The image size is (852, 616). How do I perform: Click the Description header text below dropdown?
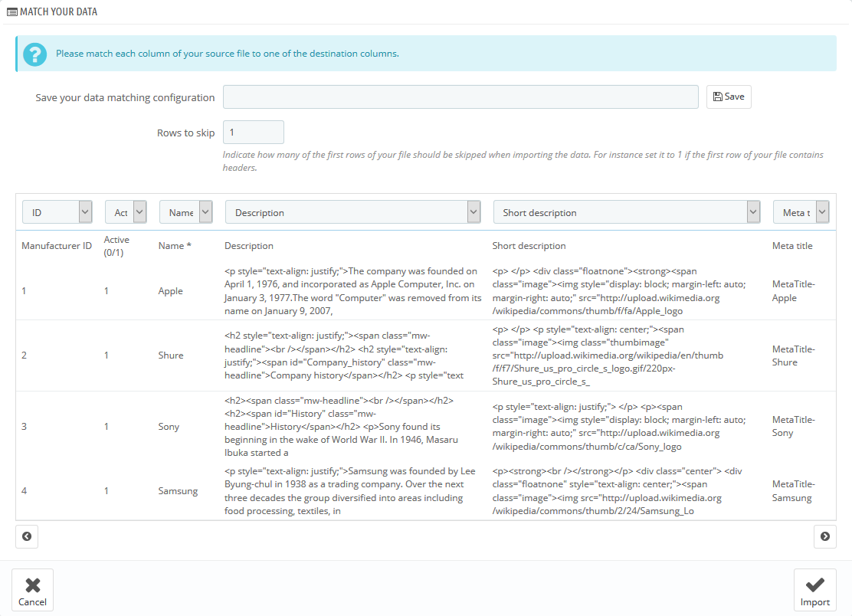[249, 245]
